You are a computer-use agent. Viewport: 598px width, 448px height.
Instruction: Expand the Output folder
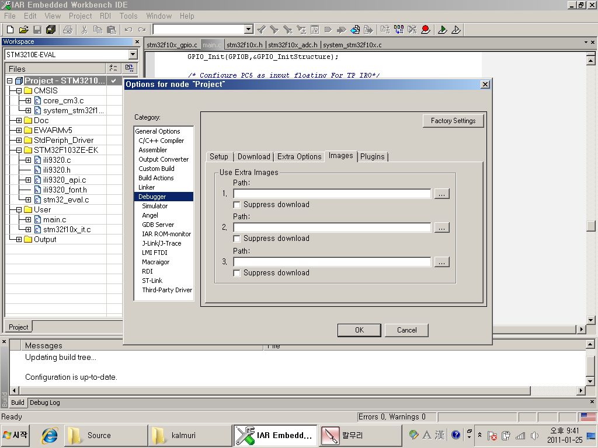click(x=19, y=239)
